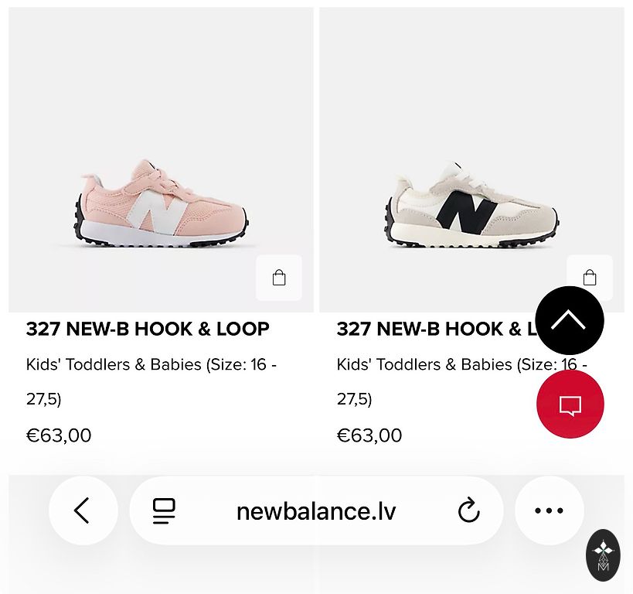Open the red chat bubble button

570,404
